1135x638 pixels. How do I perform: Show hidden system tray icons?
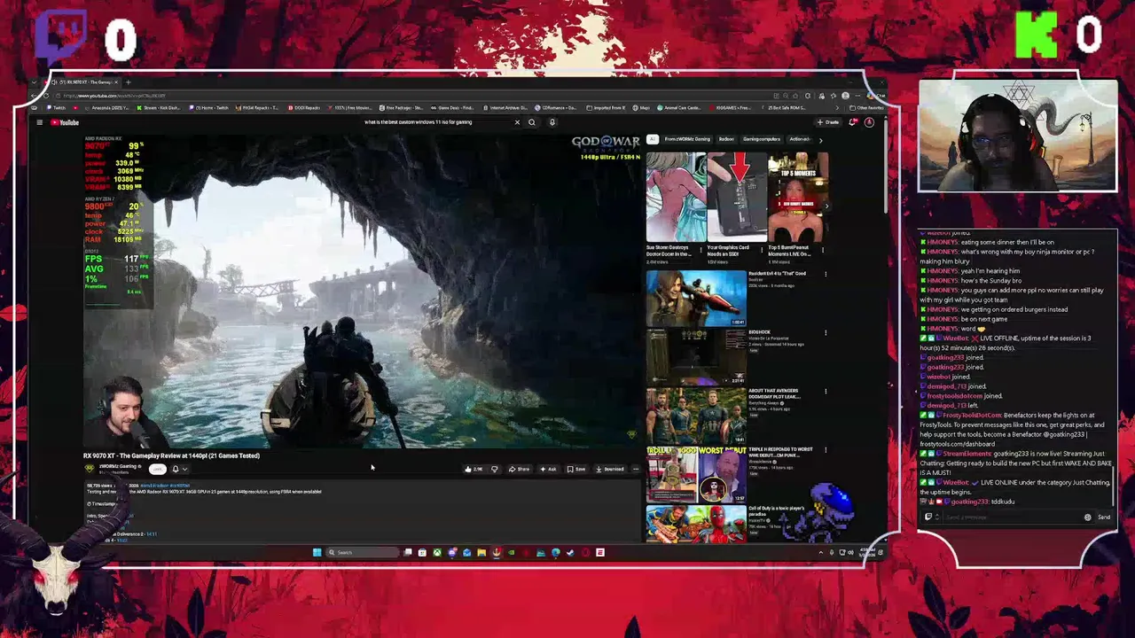tap(820, 552)
